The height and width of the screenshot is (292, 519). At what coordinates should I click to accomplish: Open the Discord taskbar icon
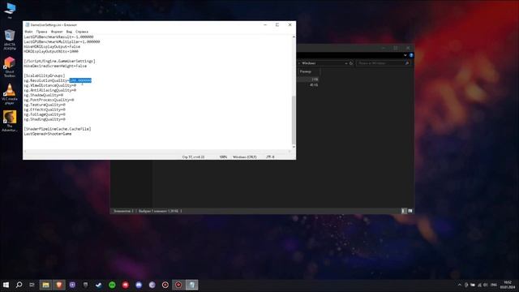[139, 285]
